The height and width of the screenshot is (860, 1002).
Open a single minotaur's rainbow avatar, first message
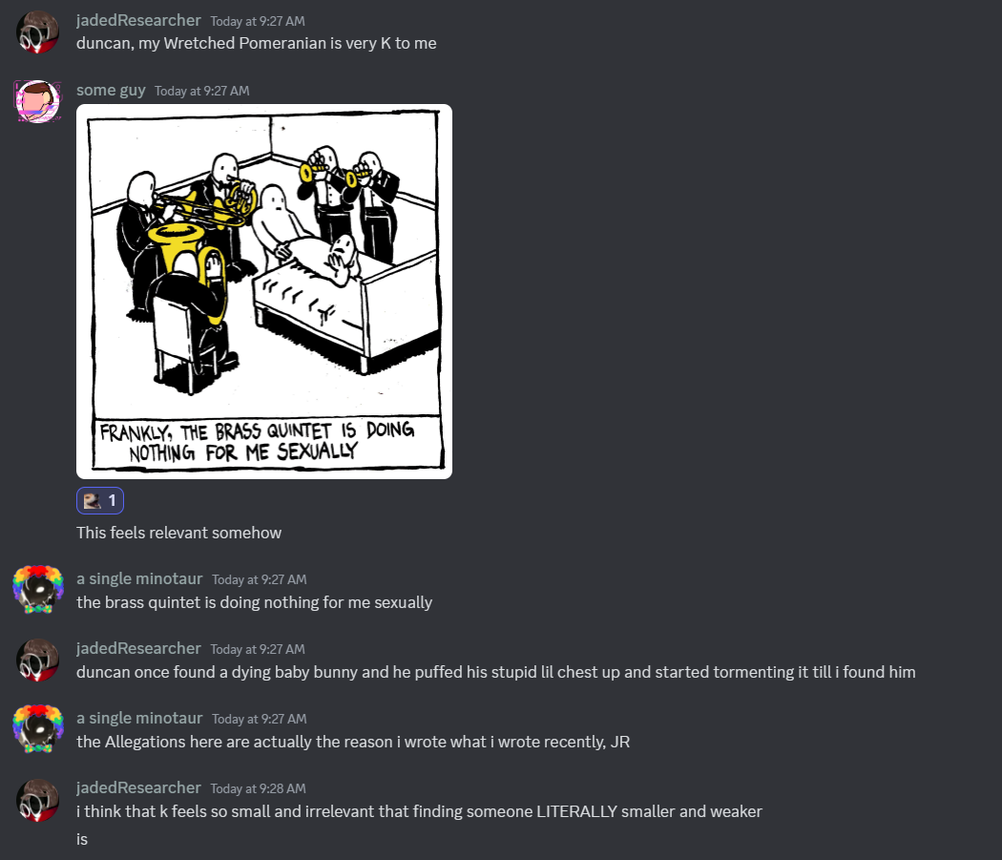pos(38,590)
